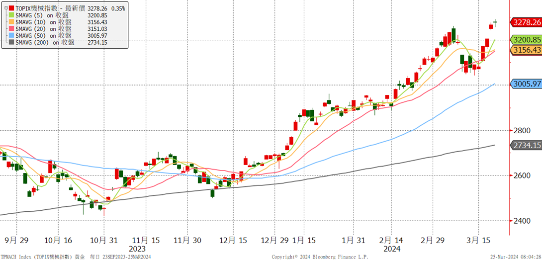Select the TOPIX機械指數 - 最新價 legend label
Viewport: 542px width, 260px height.
click(50, 7)
